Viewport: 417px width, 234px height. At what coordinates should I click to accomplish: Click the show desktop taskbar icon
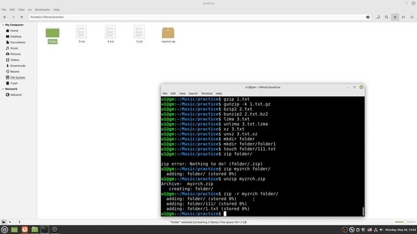click(14, 229)
